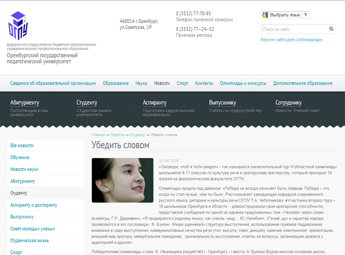The height and width of the screenshot is (255, 345).
Task: Open Версия сайта для слабовидящих link
Action: point(292,40)
